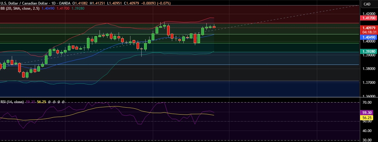Select the dashed diagonal trend line
The width and height of the screenshot is (378, 142).
tap(272, 19)
